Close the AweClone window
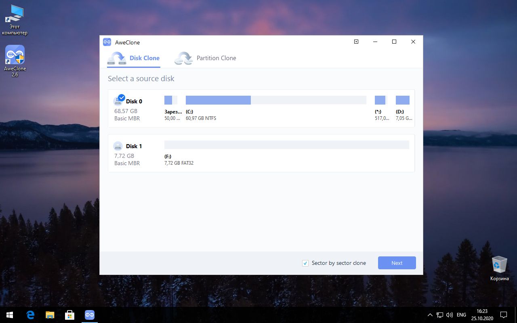 (413, 42)
